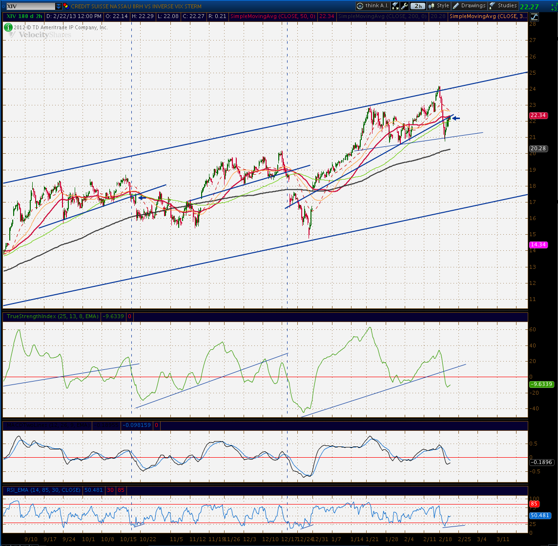
Task: Click the curve chart mode icon
Action: [x=534, y=17]
